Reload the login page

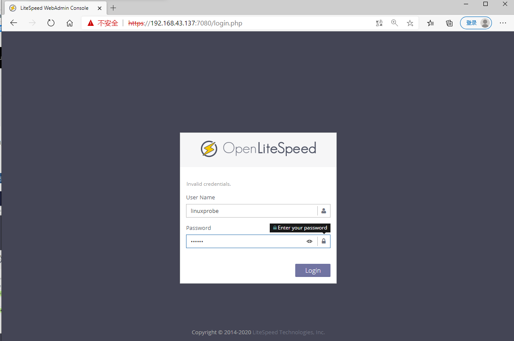point(51,23)
